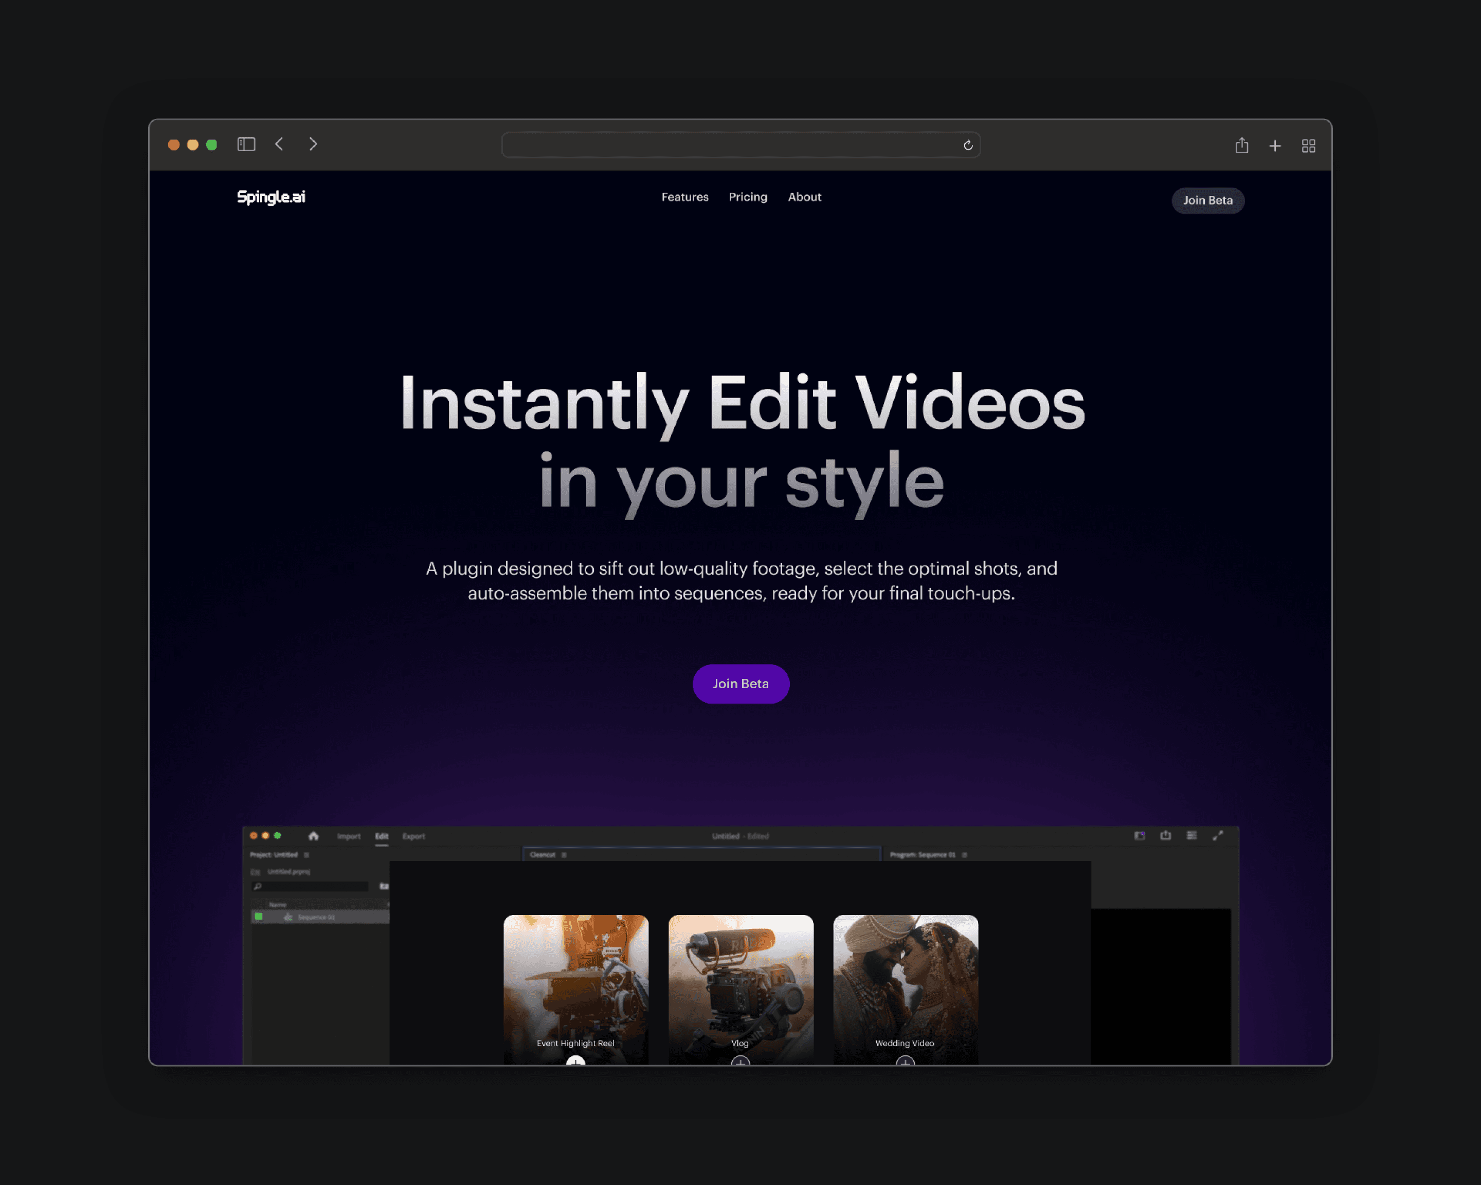Viewport: 1481px width, 1185px height.
Task: Switch to the Export tab in the editor
Action: (413, 836)
